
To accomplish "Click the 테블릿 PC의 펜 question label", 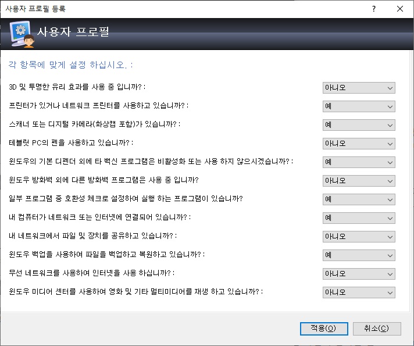I will coord(71,142).
